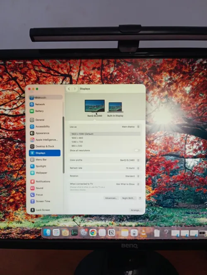
Task: Select 1600 x 900 resolution
Action: tap(105, 138)
